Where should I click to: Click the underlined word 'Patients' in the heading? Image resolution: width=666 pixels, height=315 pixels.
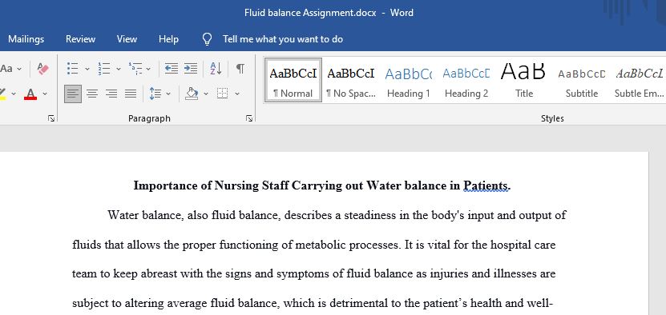pos(486,185)
